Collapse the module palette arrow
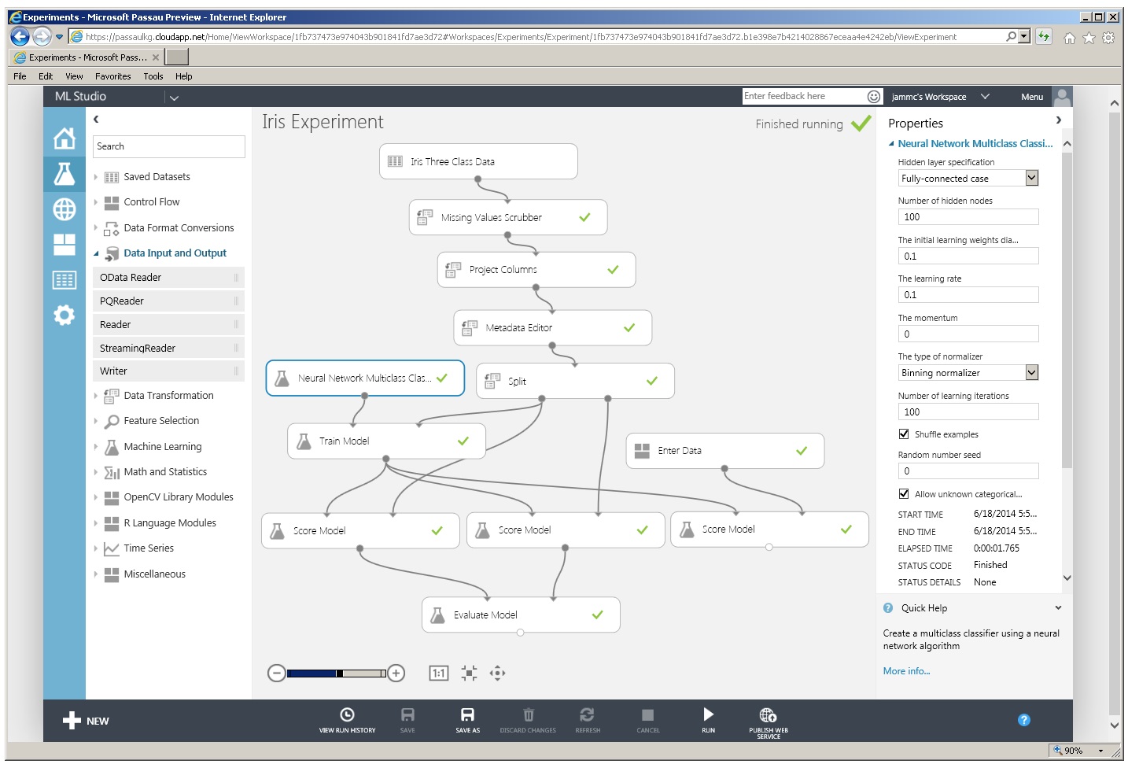This screenshot has height=764, width=1128. [x=96, y=120]
